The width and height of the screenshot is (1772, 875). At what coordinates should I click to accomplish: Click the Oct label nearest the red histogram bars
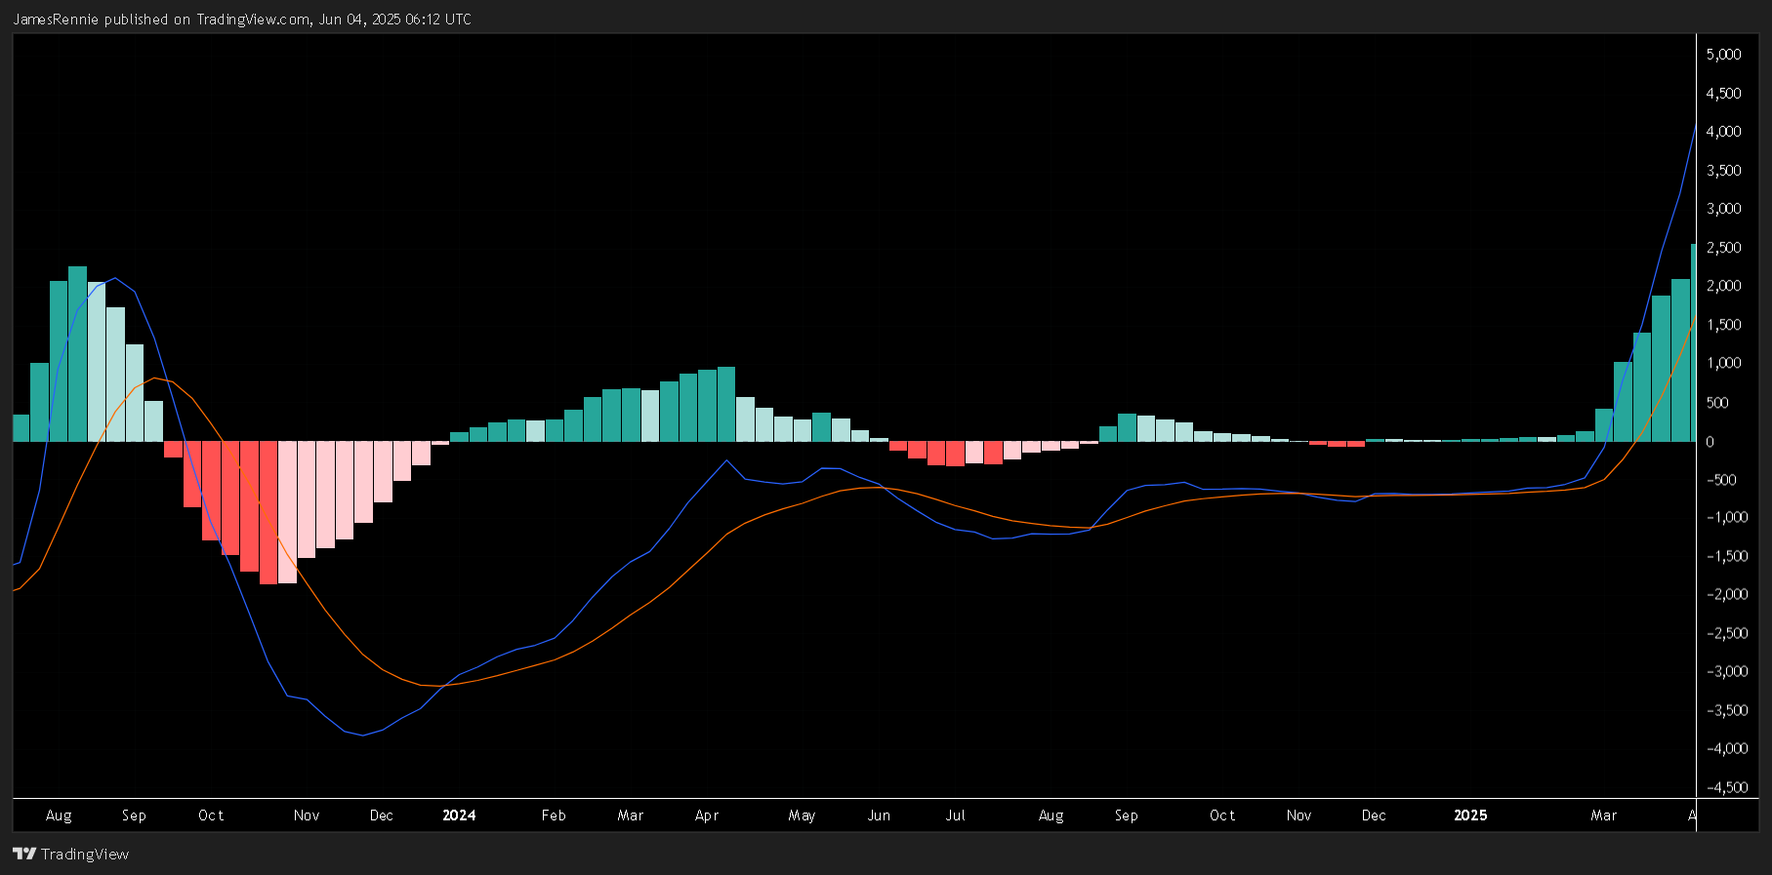(211, 815)
